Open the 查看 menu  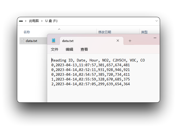coord(84,49)
